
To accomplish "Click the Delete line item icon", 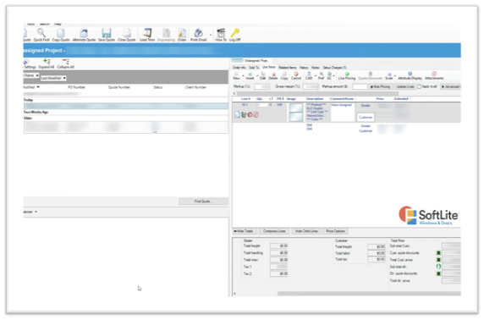I will (273, 74).
